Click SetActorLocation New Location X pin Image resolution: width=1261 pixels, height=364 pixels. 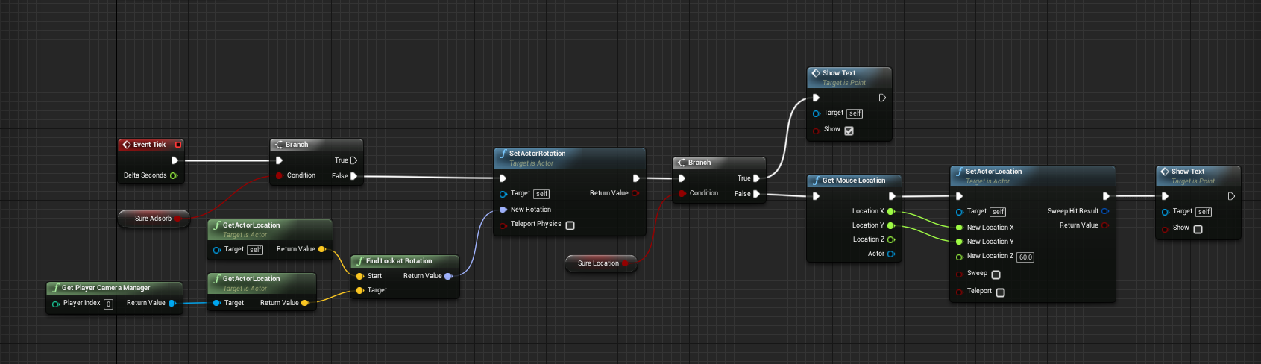(960, 228)
